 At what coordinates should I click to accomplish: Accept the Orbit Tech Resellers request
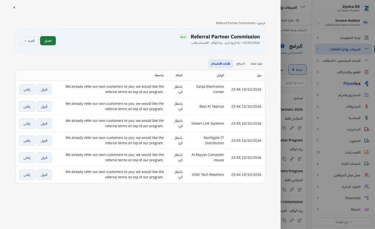tap(44, 174)
